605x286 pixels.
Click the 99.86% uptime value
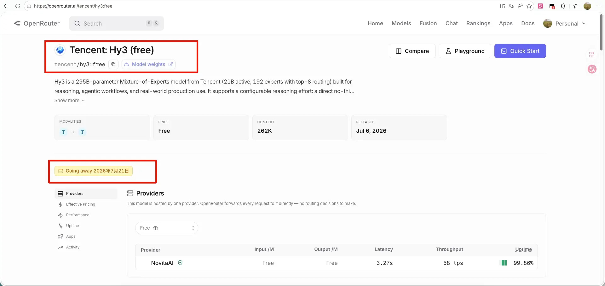pos(523,263)
